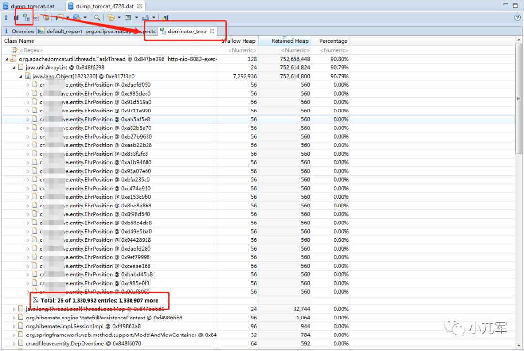Screen dimensions: 524x351
Task: Click the Export results icon
Action: click(x=146, y=18)
